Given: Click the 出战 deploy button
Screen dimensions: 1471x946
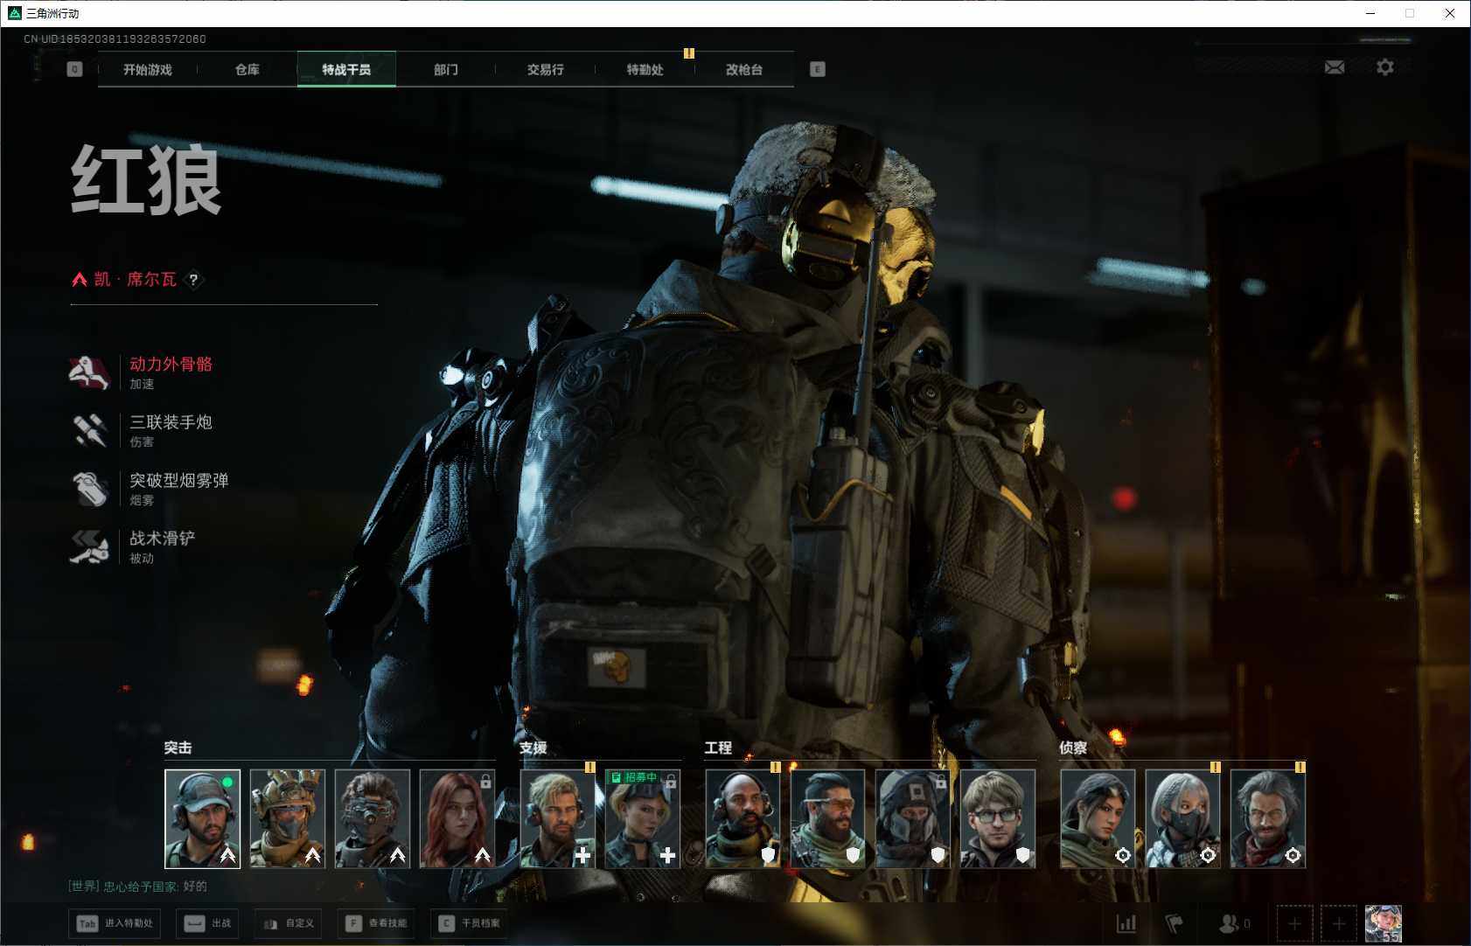Looking at the screenshot, I should point(208,923).
